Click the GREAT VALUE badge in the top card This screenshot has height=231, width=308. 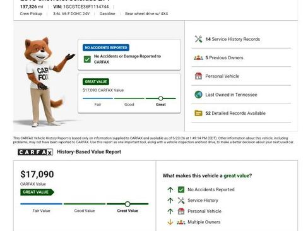pyautogui.click(x=96, y=81)
